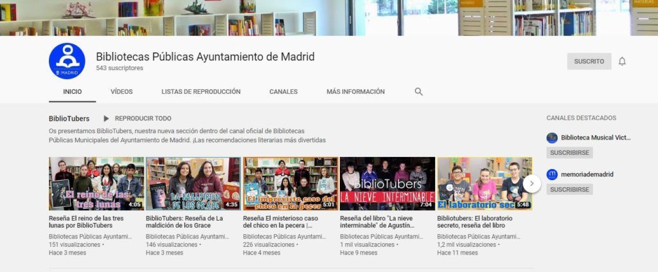
Task: Open the channel search magnifier icon
Action: tap(418, 91)
